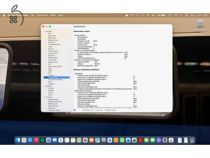The width and height of the screenshot is (210, 158).
Task: Select Ethernet in the sidebar
Action: pos(52,42)
